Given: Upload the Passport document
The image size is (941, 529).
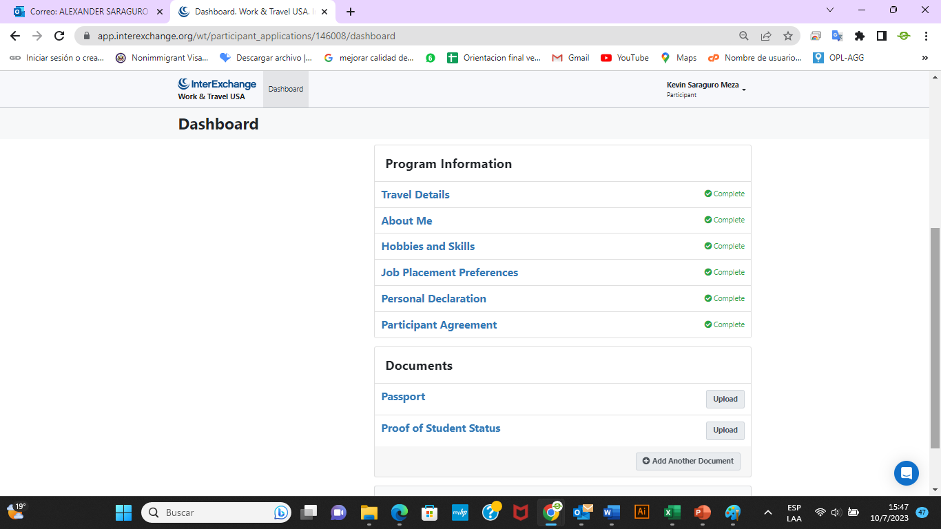Looking at the screenshot, I should click(x=725, y=399).
